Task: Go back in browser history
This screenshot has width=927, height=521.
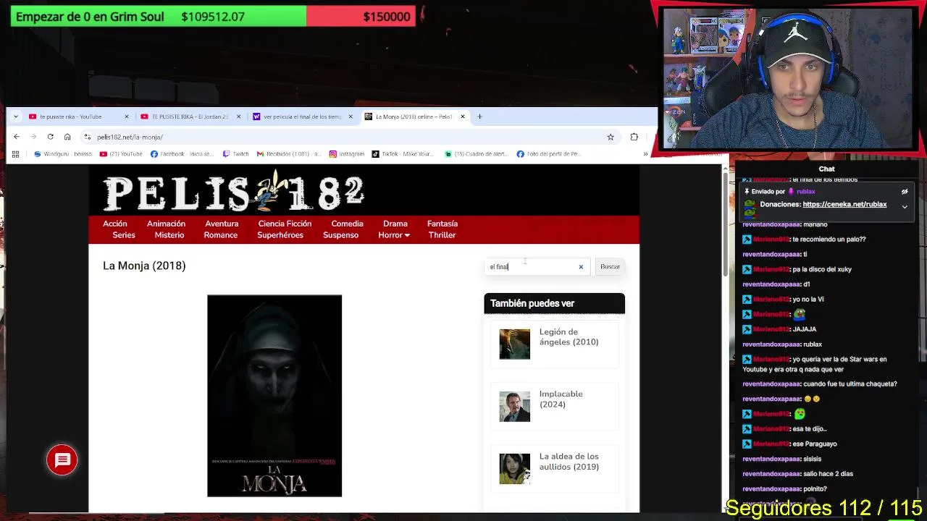Action: pos(17,137)
